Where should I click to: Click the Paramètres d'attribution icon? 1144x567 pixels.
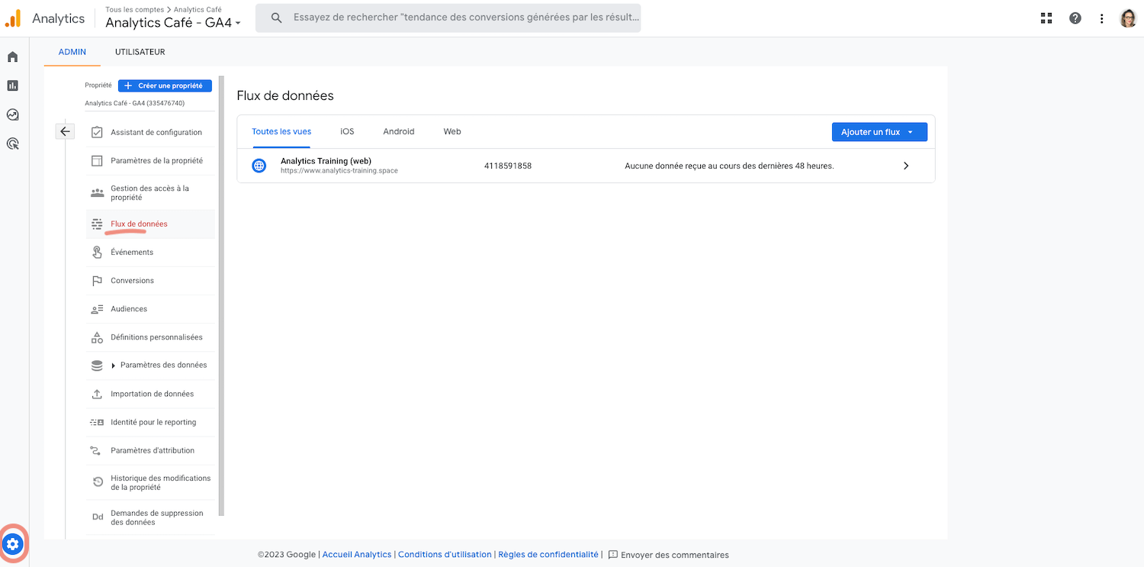(95, 450)
